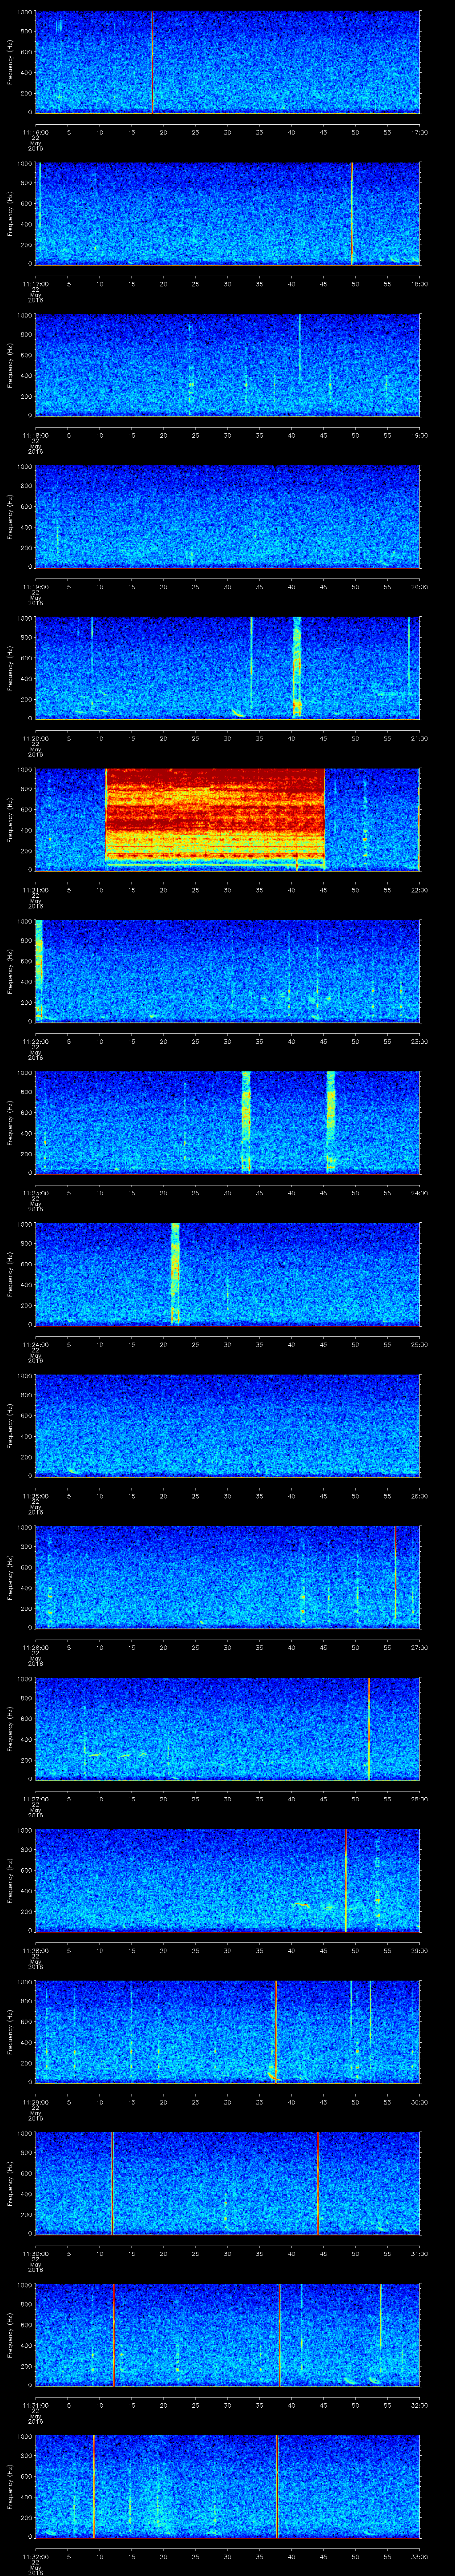Image resolution: width=455 pixels, height=2576 pixels.
Task: Click the "11:20:00" time label
Action: pos(35,738)
